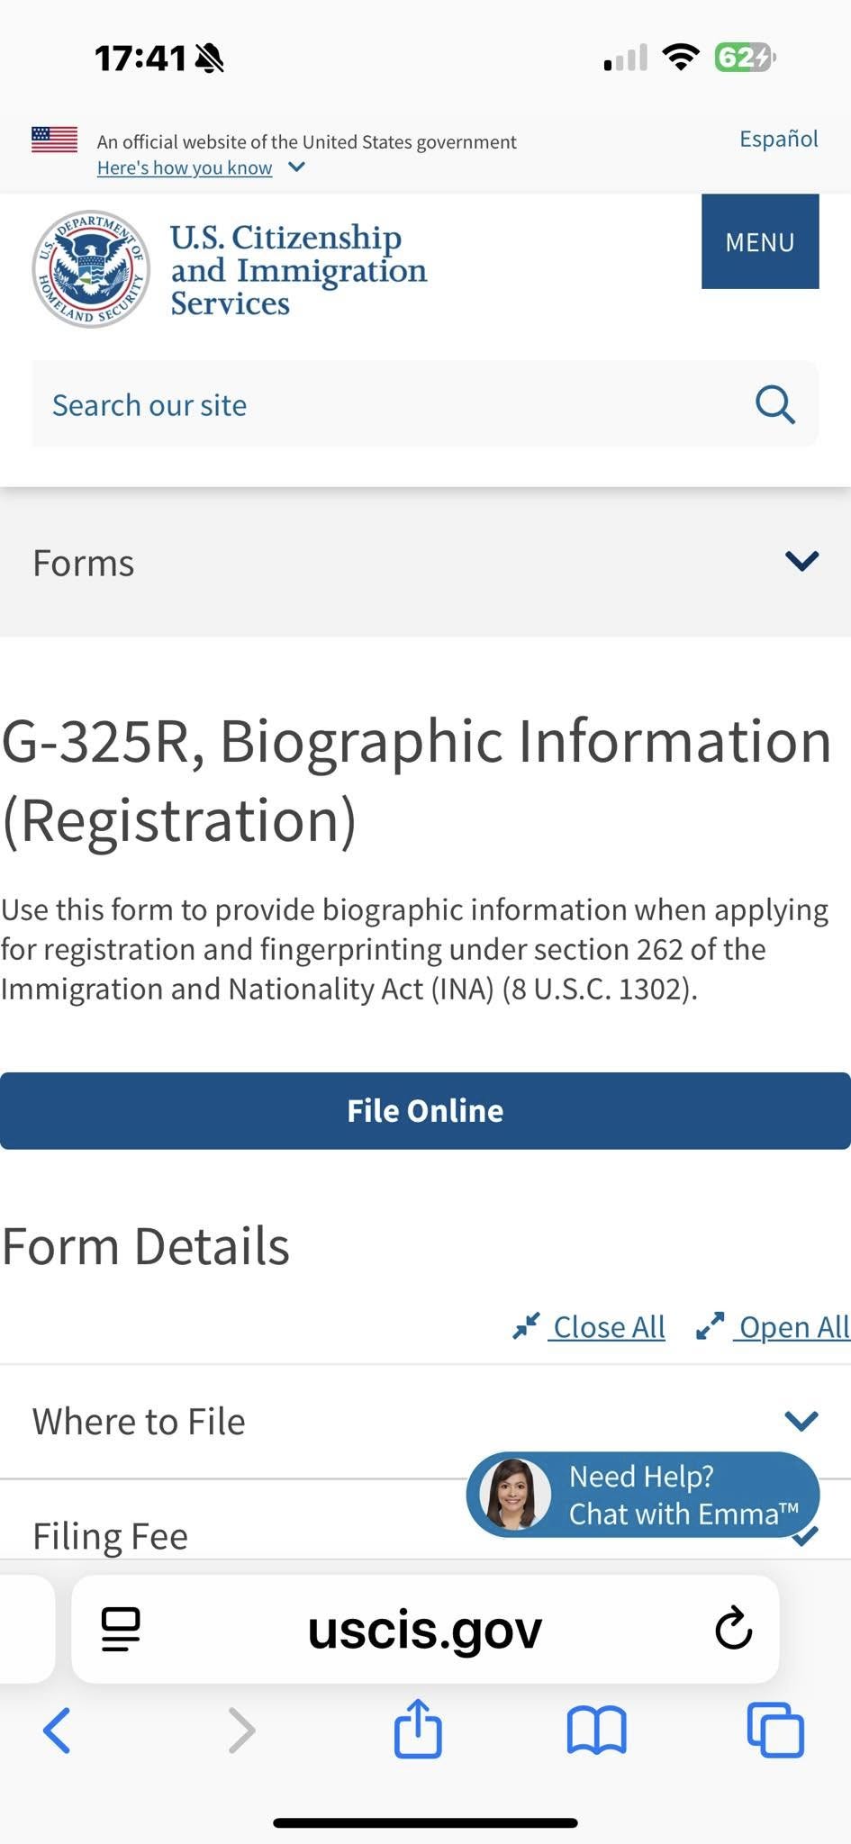Image resolution: width=851 pixels, height=1844 pixels.
Task: Tap the Safari back arrow
Action: point(57,1730)
